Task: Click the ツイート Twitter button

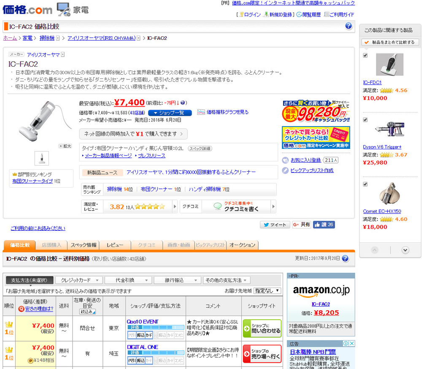Action: (275, 225)
